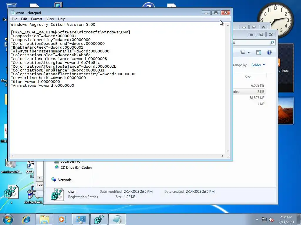Open the Help menu in Notepad

click(61, 19)
